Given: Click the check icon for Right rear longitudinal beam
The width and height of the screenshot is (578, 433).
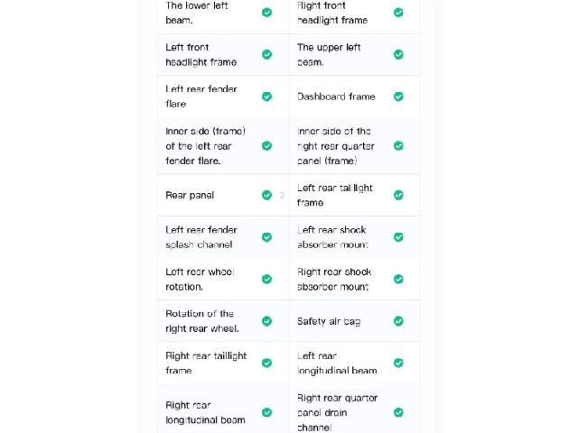Looking at the screenshot, I should 267,412.
